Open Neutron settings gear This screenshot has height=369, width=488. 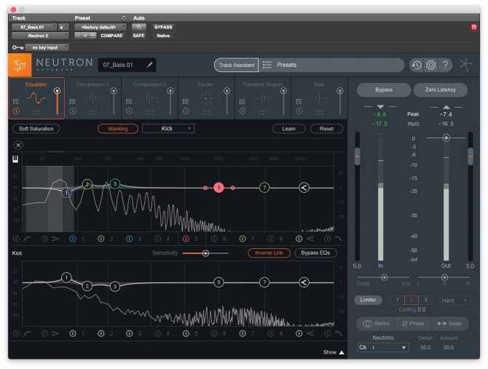(430, 65)
